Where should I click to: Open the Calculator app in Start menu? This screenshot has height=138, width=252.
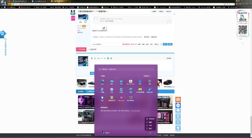pyautogui.click(x=102, y=90)
